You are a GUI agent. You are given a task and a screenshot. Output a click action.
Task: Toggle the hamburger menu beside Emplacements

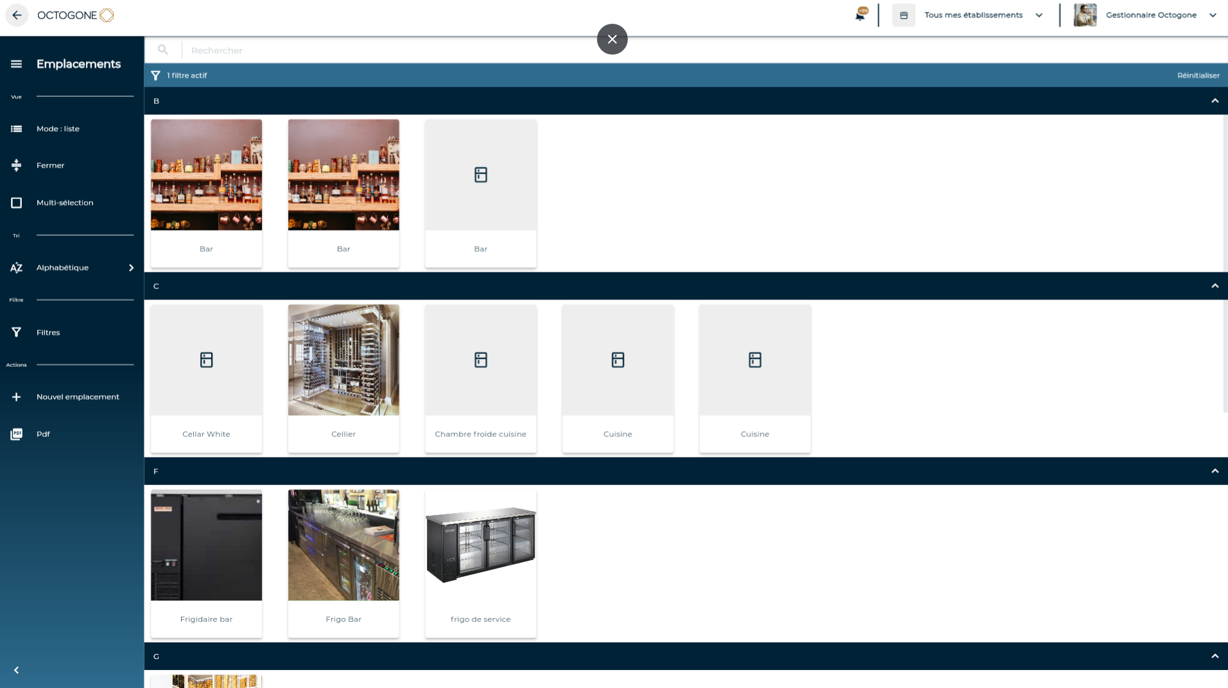coord(17,64)
